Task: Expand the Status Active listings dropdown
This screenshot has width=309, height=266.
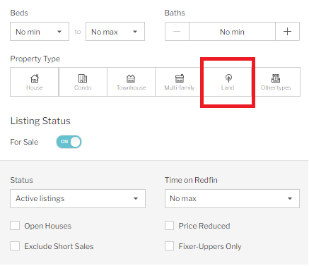Action: click(78, 198)
